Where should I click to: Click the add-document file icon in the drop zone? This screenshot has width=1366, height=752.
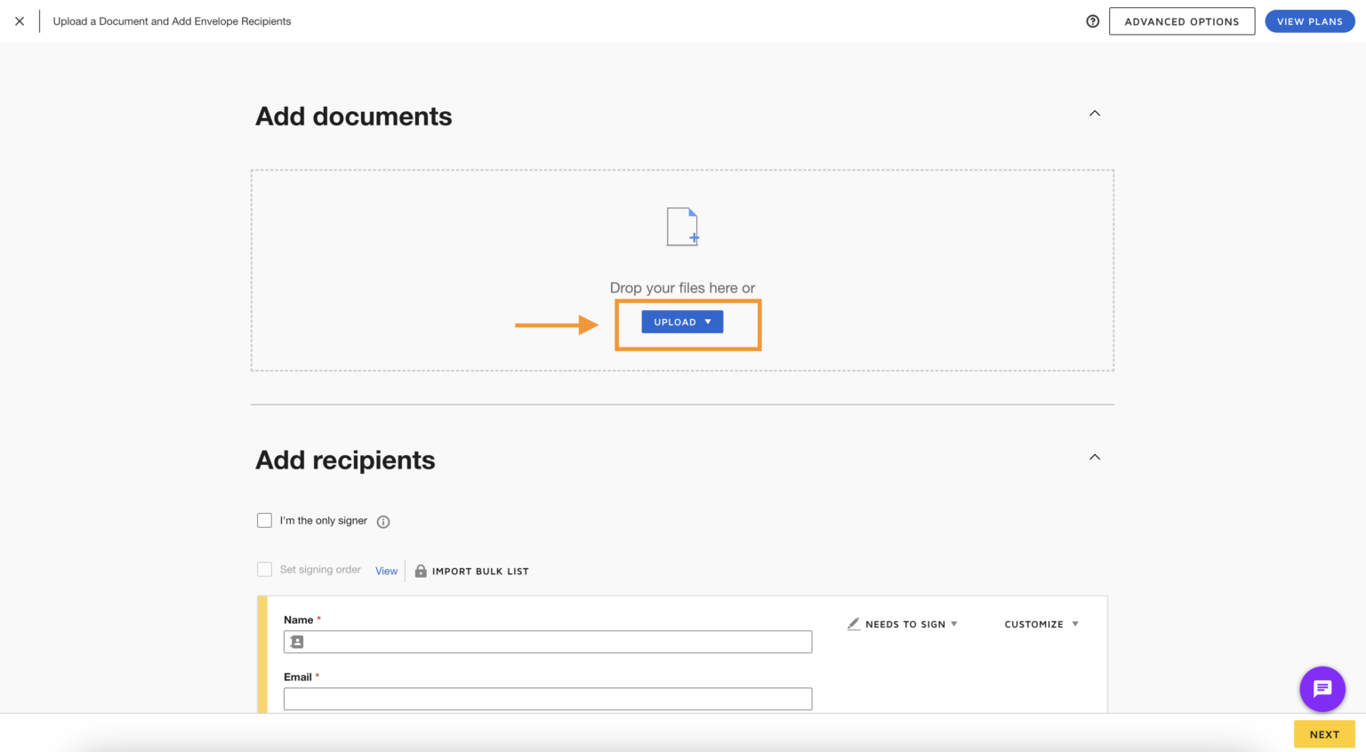pos(682,227)
